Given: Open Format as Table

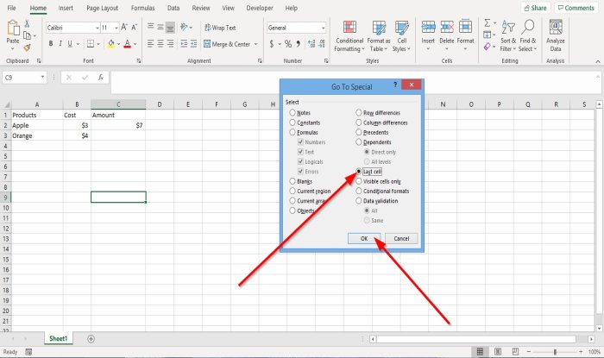Looking at the screenshot, I should pos(379,36).
